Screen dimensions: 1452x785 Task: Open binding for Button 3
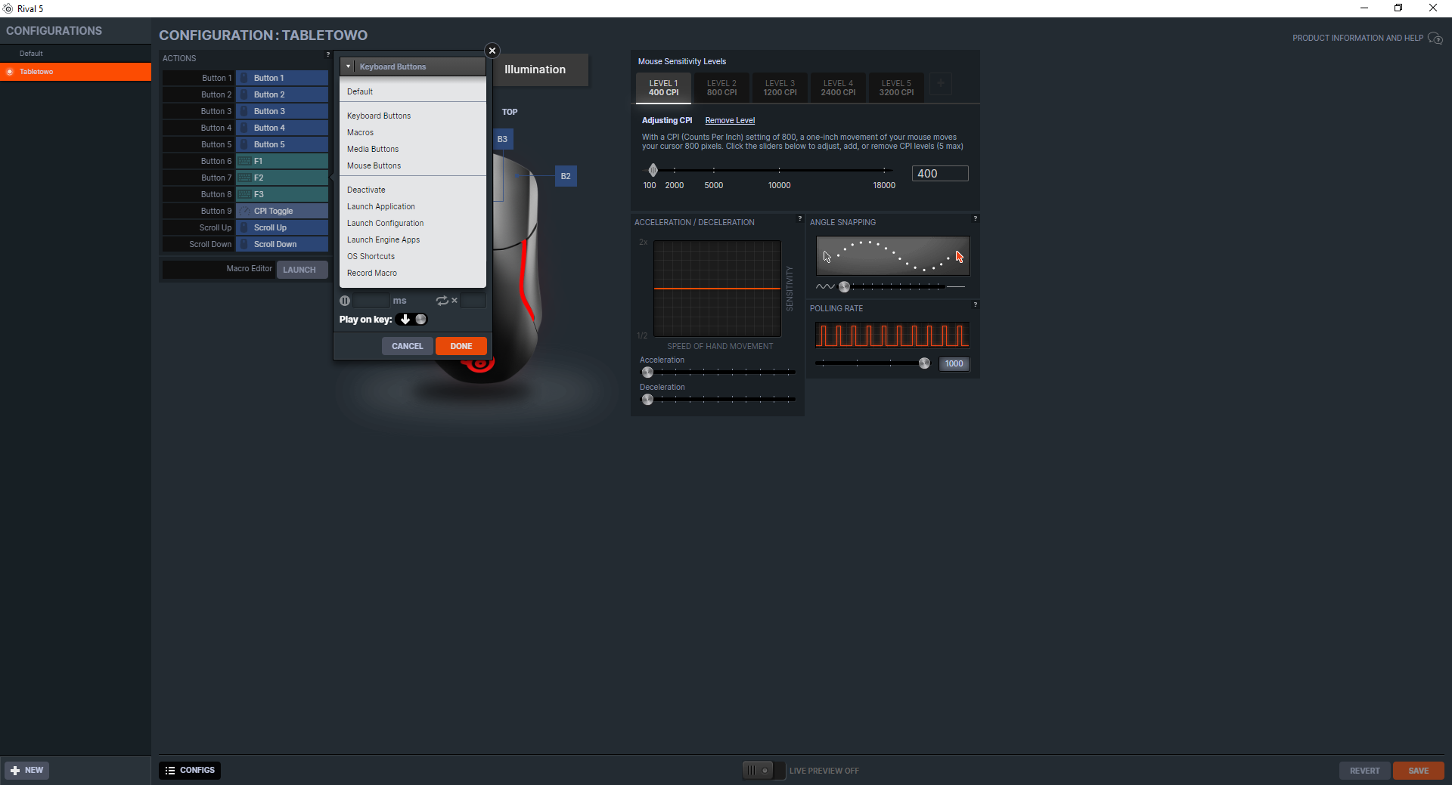282,111
